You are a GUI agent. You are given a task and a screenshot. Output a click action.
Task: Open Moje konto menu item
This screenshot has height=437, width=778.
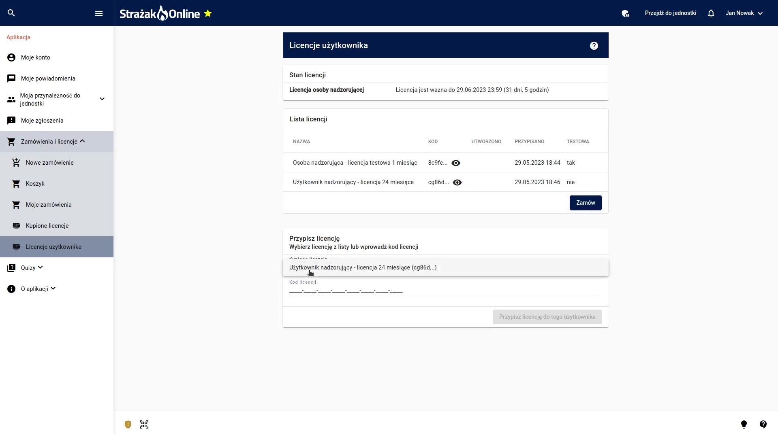(x=57, y=57)
